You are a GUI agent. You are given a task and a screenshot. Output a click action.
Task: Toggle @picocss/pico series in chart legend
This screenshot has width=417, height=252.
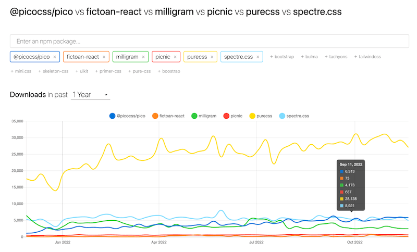(x=127, y=116)
